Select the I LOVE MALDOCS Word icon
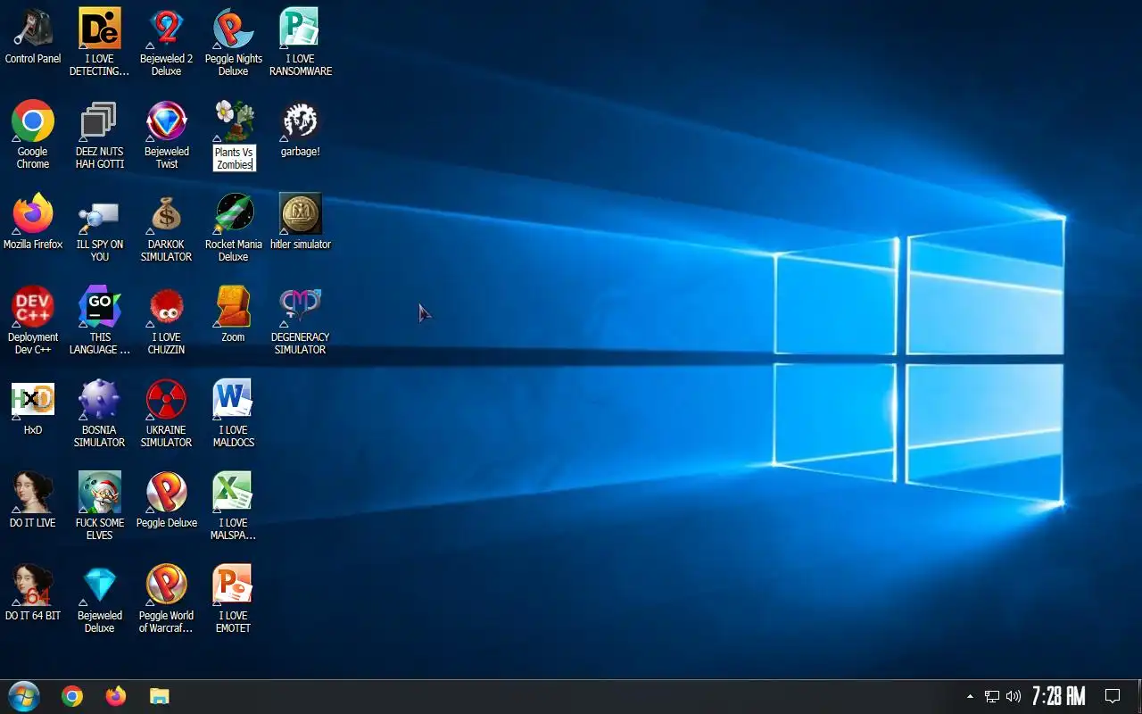 (x=234, y=400)
